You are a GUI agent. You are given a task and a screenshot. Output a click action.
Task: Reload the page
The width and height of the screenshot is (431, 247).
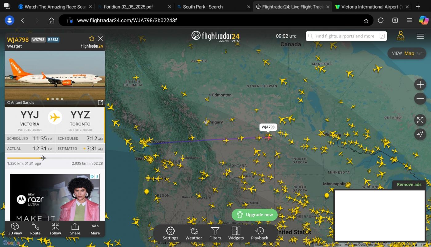(381, 20)
